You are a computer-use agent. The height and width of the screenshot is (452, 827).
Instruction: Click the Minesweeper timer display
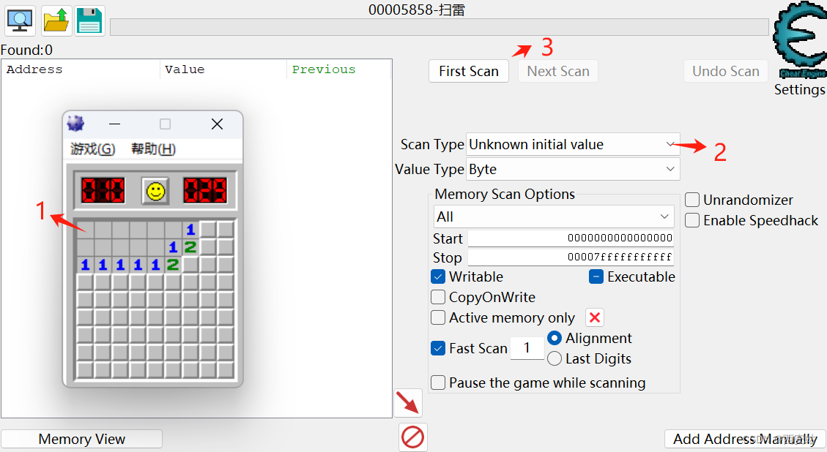(204, 190)
